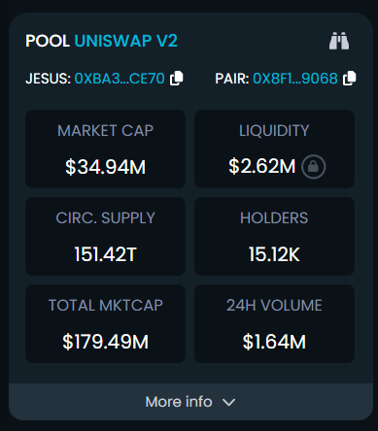The width and height of the screenshot is (378, 431).
Task: Click the HOLDERS label
Action: point(274,218)
